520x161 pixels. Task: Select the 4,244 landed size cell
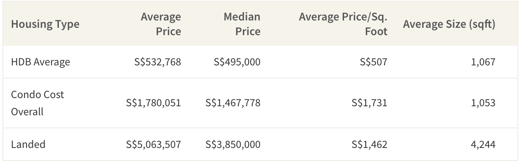(x=483, y=144)
